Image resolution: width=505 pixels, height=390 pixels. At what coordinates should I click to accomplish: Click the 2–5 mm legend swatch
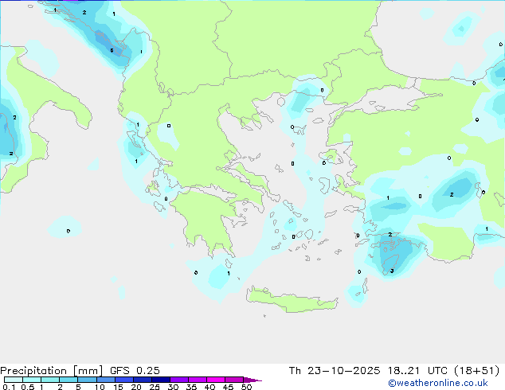click(69, 380)
